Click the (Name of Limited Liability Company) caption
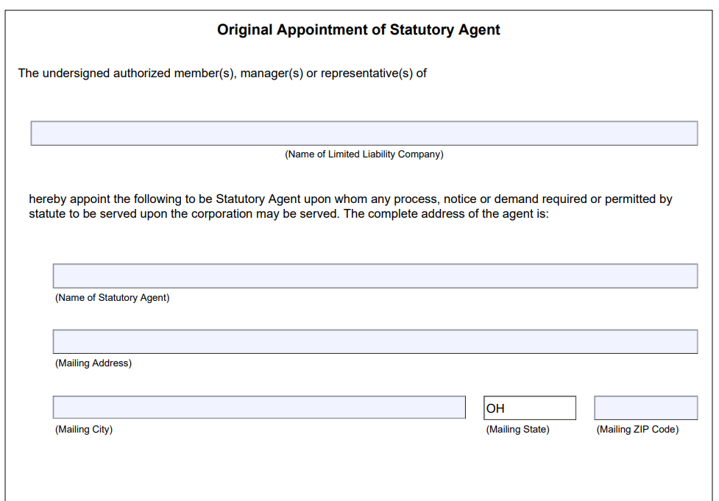This screenshot has height=501, width=719. 364,154
